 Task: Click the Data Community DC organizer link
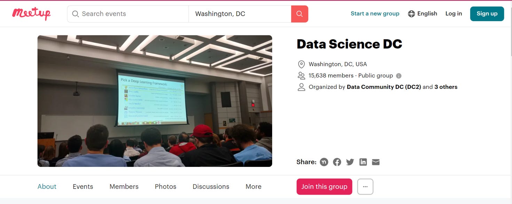(385, 87)
